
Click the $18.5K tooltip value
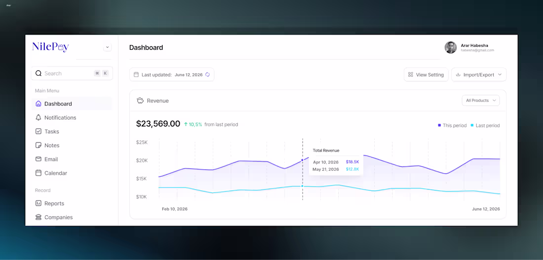point(352,162)
